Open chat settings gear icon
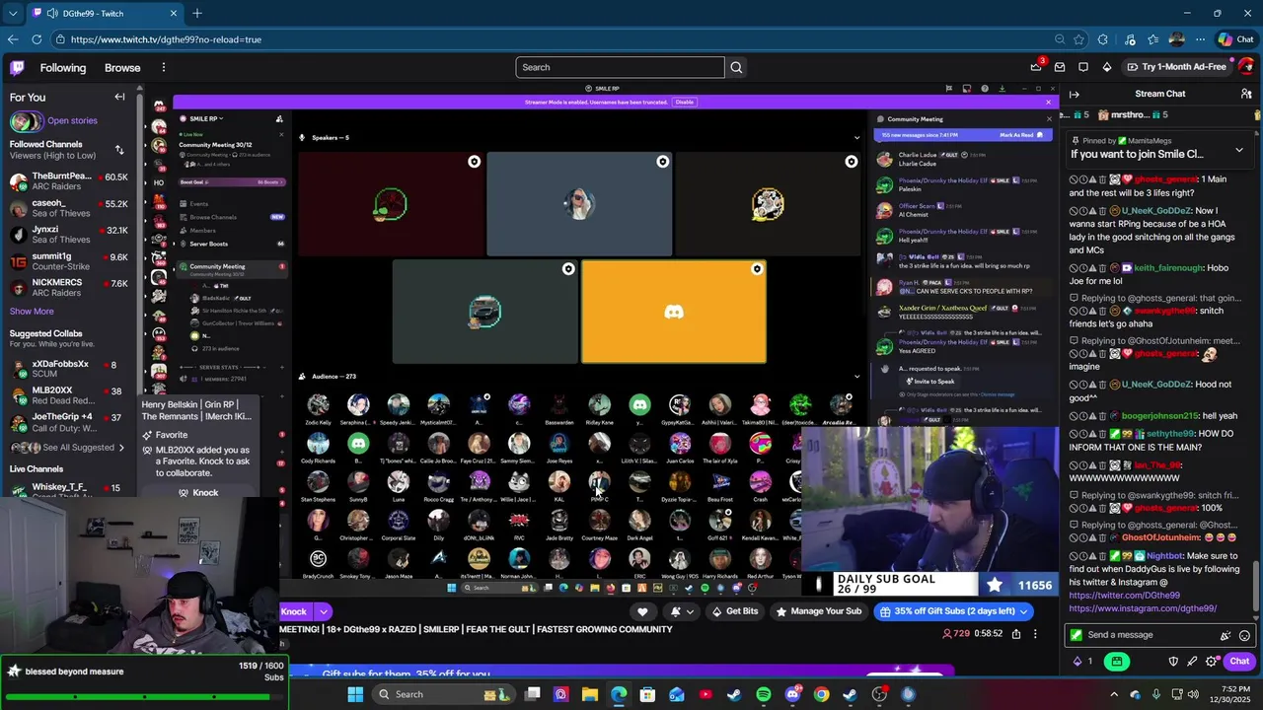Viewport: 1263px width, 710px height. click(x=1212, y=661)
